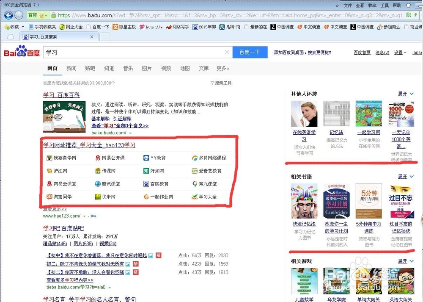The image size is (423, 302).
Task: Click the Baidu logo
Action: point(22,51)
